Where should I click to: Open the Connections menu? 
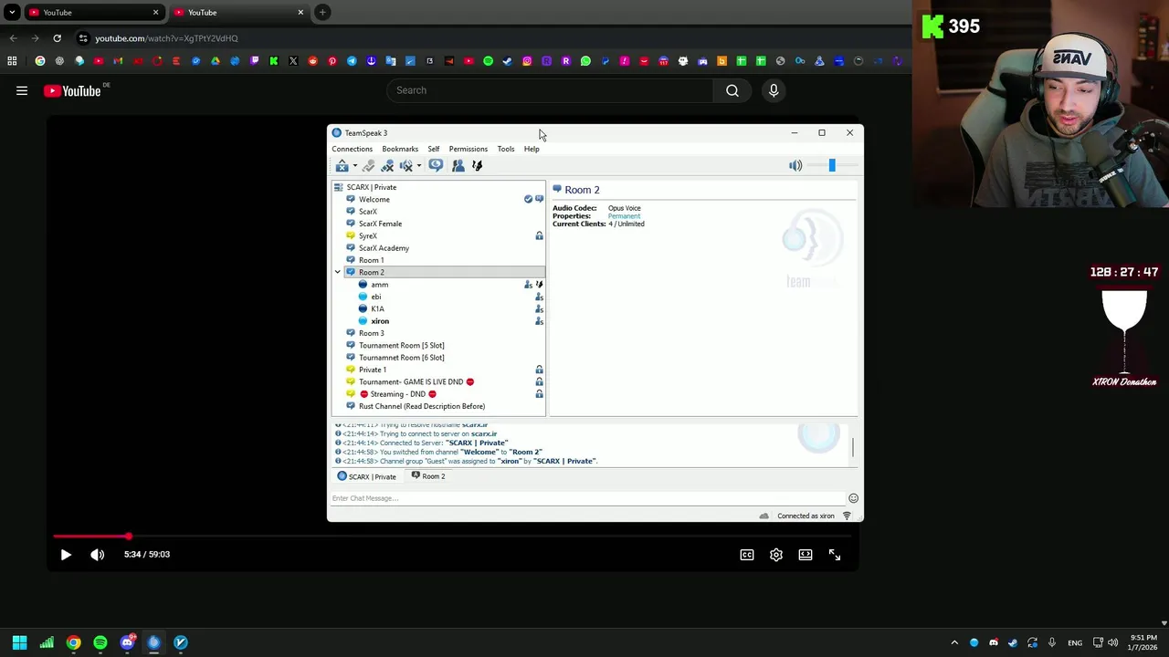tap(352, 149)
